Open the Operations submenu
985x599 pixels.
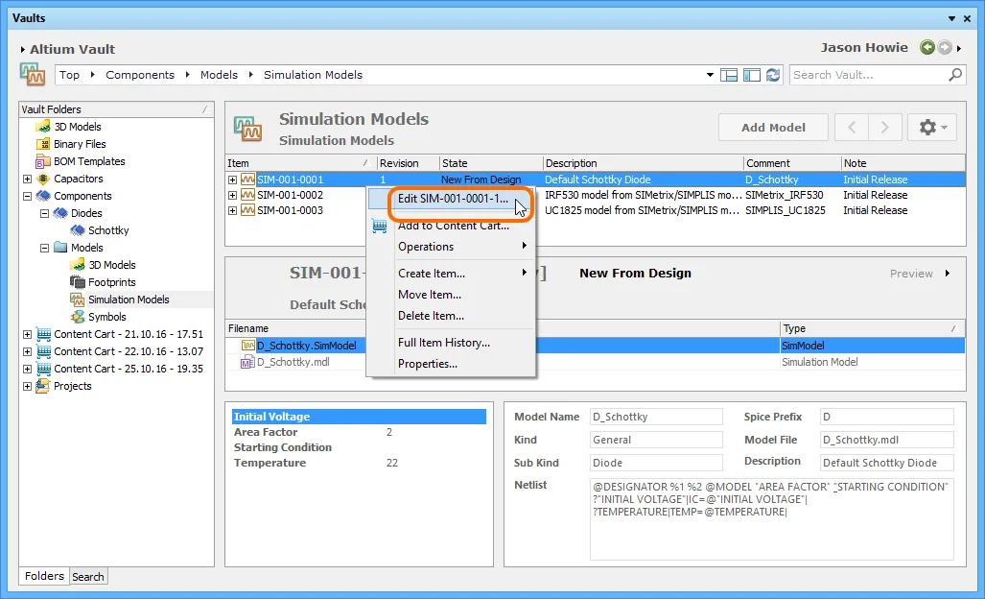tap(453, 247)
